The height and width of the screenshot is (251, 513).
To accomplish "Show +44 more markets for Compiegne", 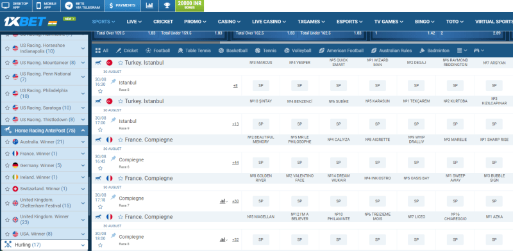I will click(x=235, y=163).
